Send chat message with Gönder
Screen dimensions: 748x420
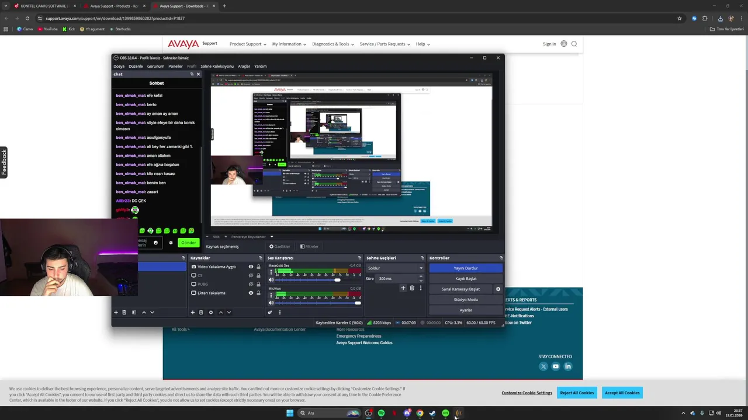point(188,243)
